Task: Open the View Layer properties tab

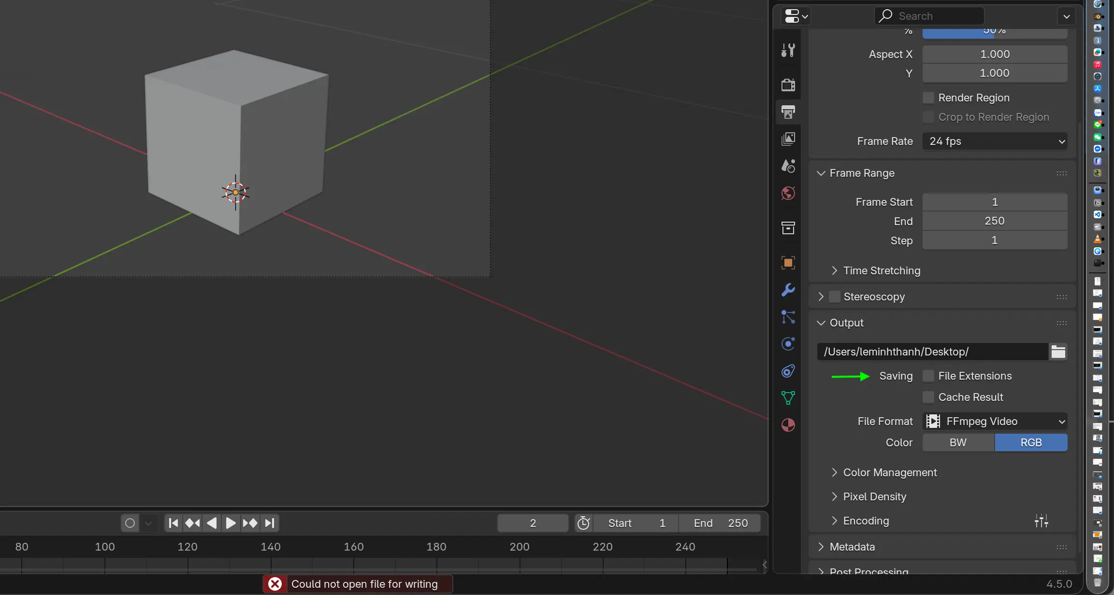Action: point(788,139)
